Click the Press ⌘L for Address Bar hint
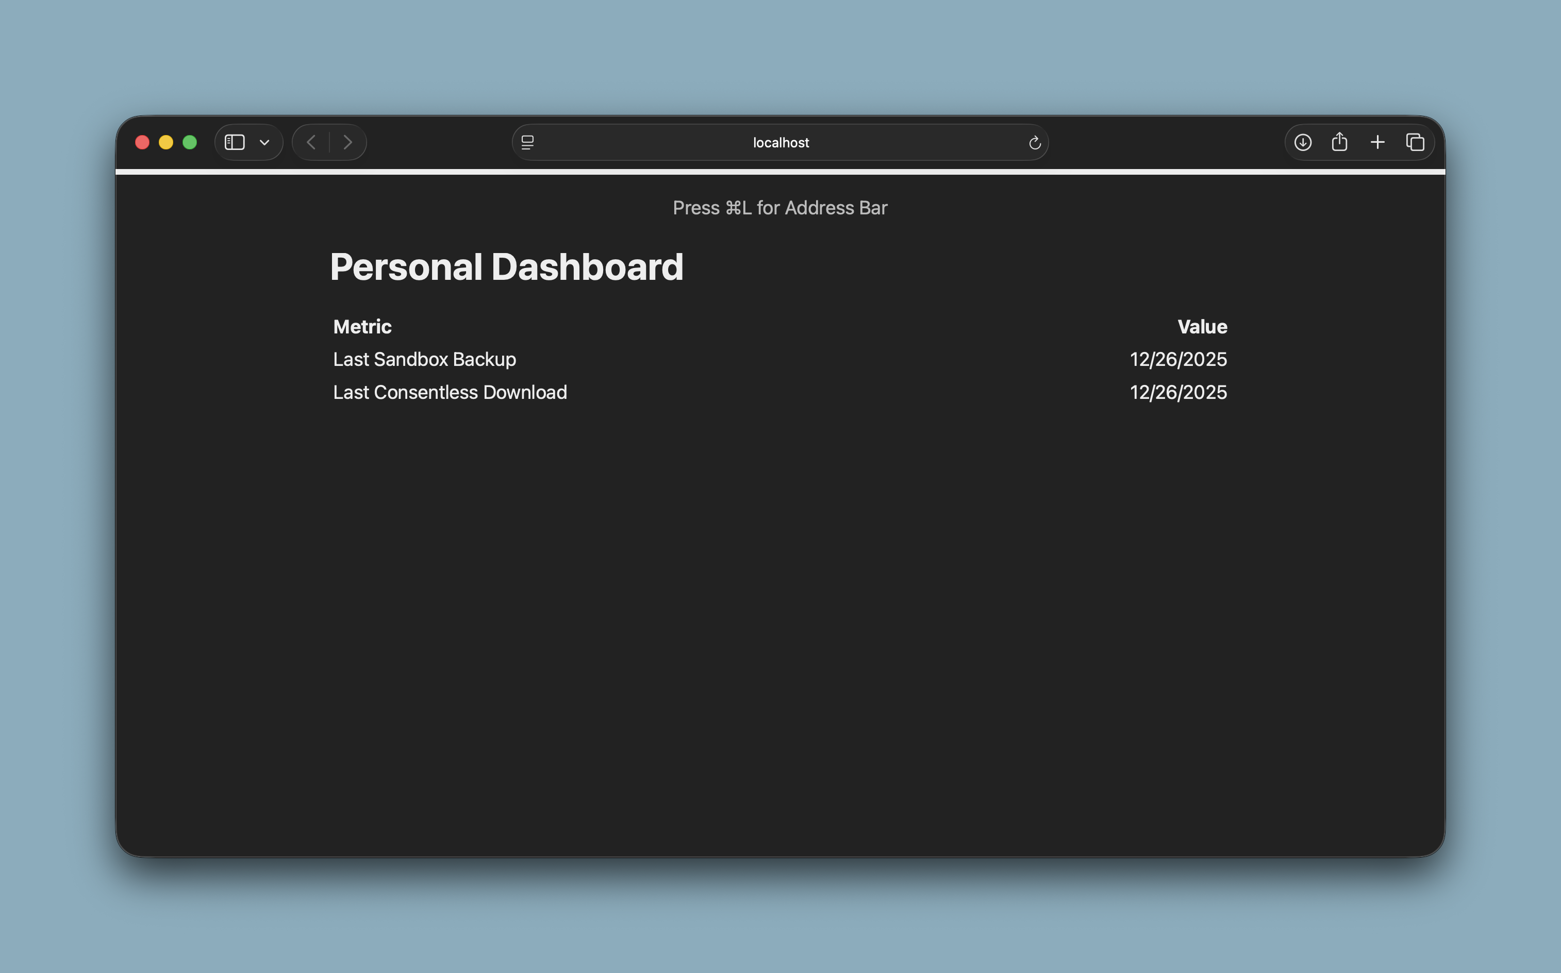Image resolution: width=1561 pixels, height=973 pixels. tap(780, 208)
